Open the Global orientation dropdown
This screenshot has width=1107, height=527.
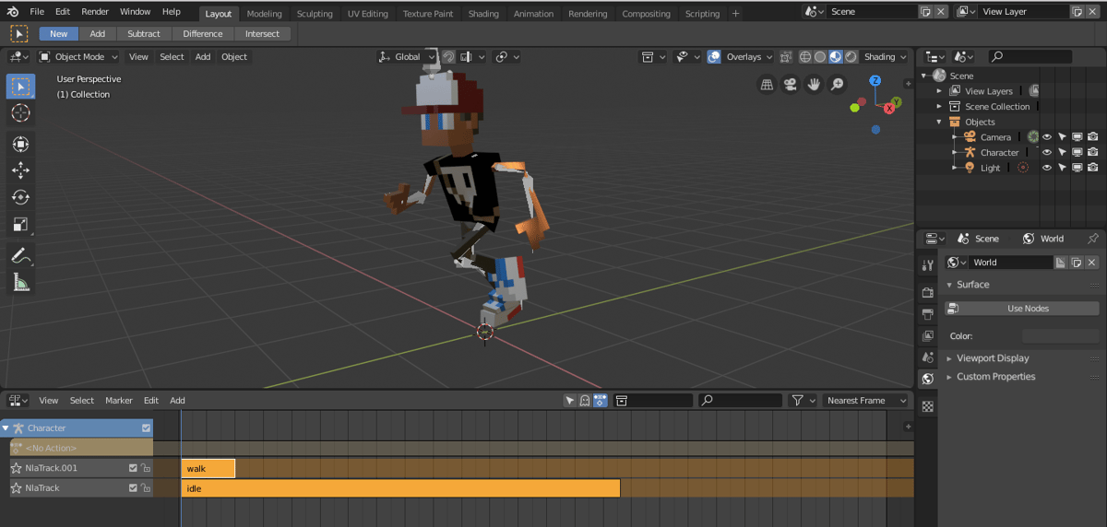(407, 56)
